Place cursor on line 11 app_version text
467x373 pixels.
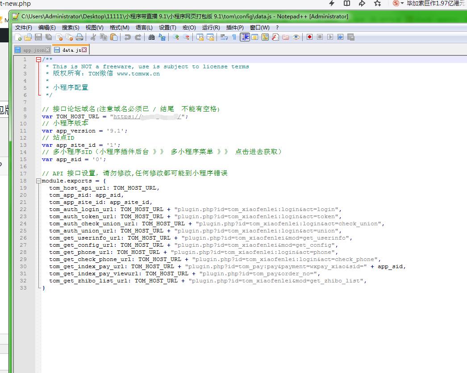[76, 131]
